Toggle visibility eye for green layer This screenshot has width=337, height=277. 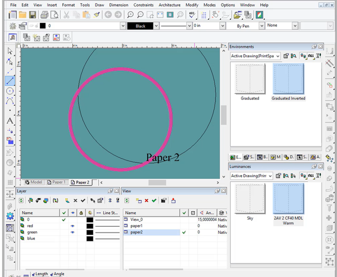pos(73,232)
